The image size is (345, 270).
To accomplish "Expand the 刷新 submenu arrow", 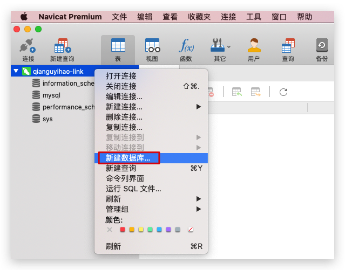I will click(x=199, y=199).
